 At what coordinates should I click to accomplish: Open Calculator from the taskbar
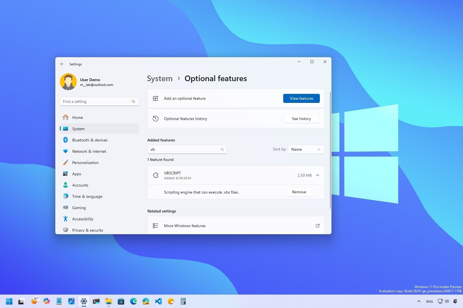(183, 302)
